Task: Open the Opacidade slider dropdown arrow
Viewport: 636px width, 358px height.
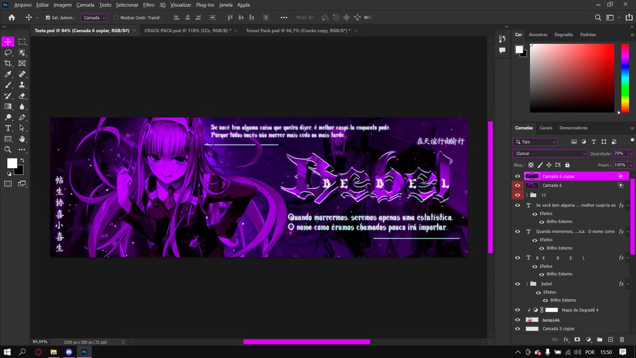Action: pos(631,153)
